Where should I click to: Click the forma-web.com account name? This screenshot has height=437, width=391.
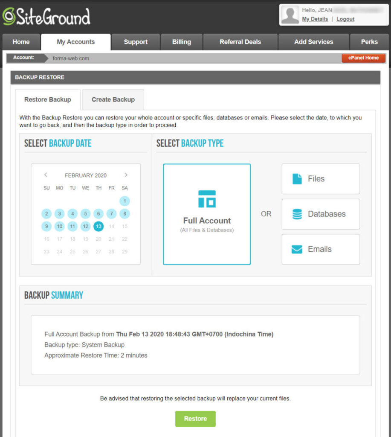click(71, 58)
